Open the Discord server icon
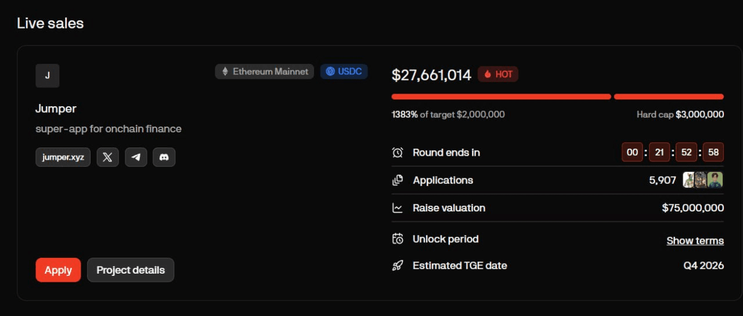Image resolution: width=743 pixels, height=316 pixels. (164, 157)
